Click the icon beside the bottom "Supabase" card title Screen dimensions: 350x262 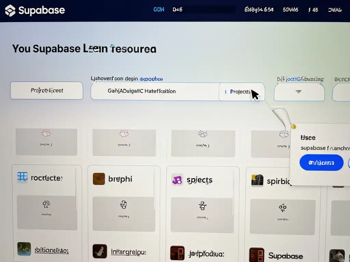(257, 254)
